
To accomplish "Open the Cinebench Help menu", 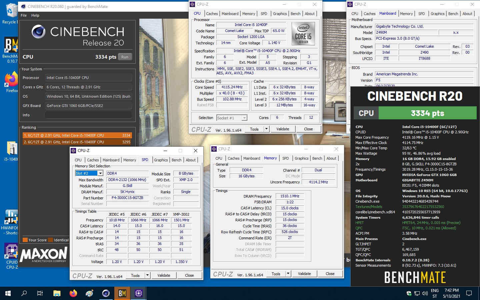I will point(35,15).
